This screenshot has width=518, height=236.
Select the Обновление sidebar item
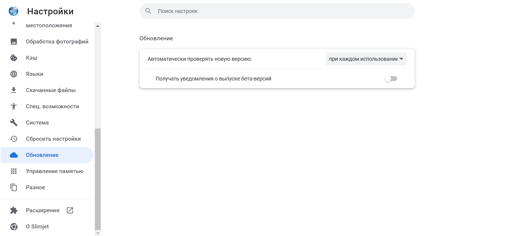(42, 155)
